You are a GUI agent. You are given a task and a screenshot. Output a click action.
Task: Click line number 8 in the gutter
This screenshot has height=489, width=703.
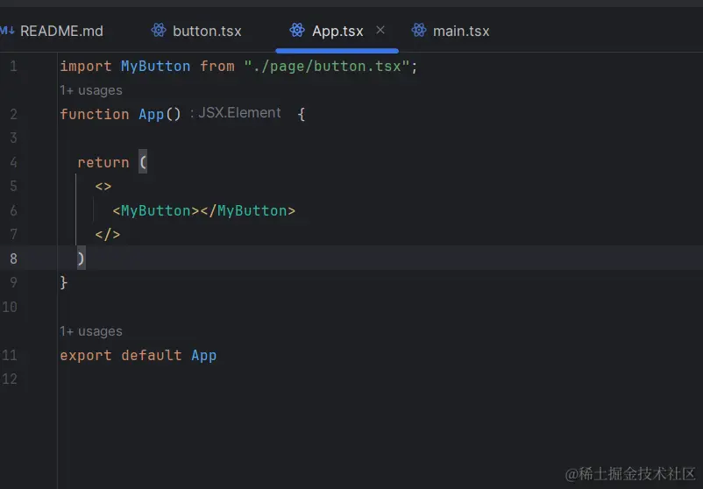coord(13,259)
